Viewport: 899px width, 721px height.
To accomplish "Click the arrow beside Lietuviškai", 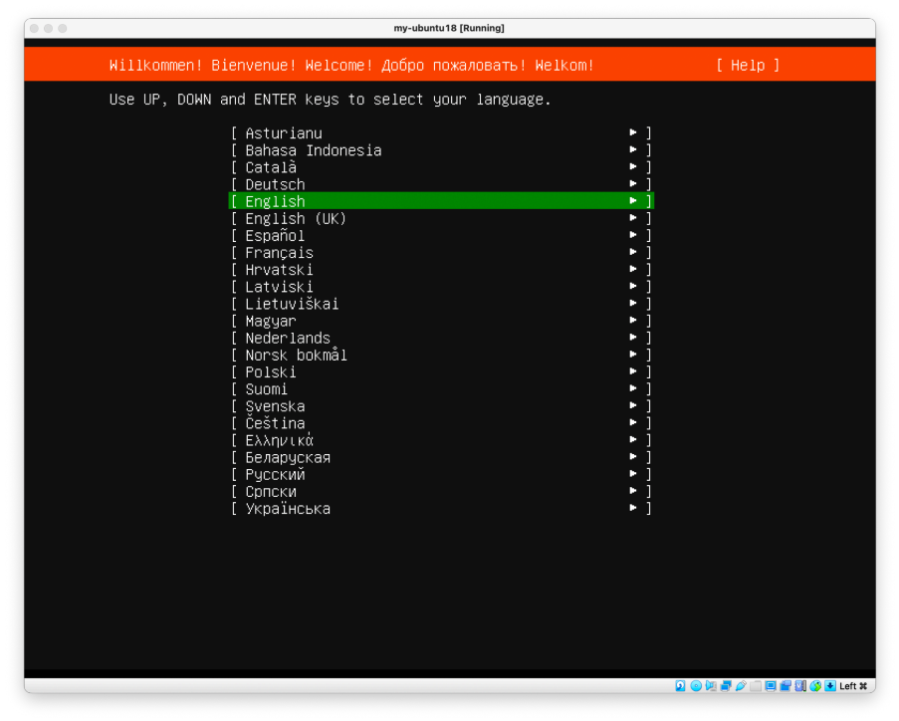I will pos(633,303).
